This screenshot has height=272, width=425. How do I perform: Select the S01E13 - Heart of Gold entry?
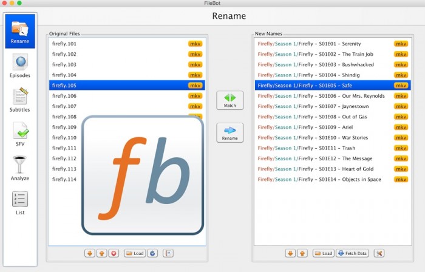point(333,169)
